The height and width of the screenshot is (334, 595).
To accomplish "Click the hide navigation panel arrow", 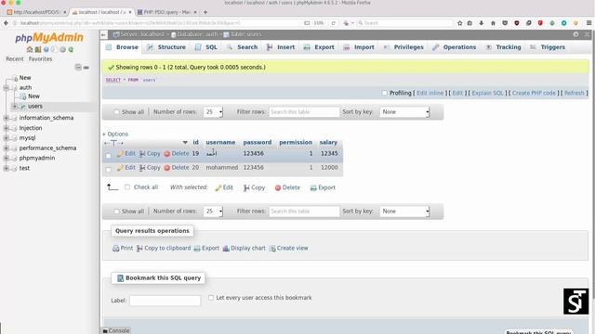I will 103,34.
